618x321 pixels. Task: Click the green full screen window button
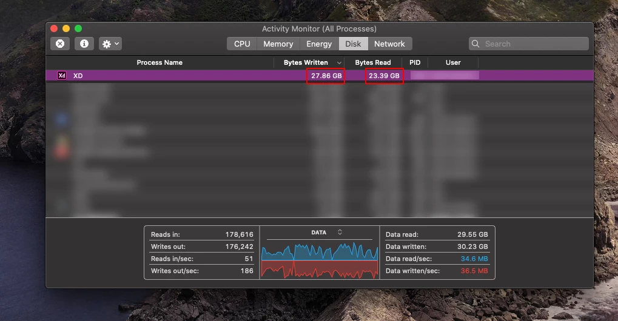(x=78, y=28)
